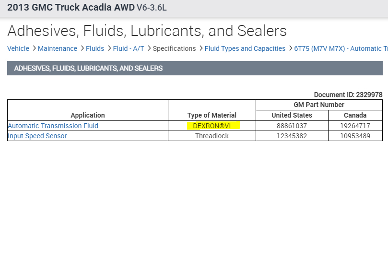388x263 pixels.
Task: Click the yellow highlighted DEXRON VI cell
Action: (212, 126)
